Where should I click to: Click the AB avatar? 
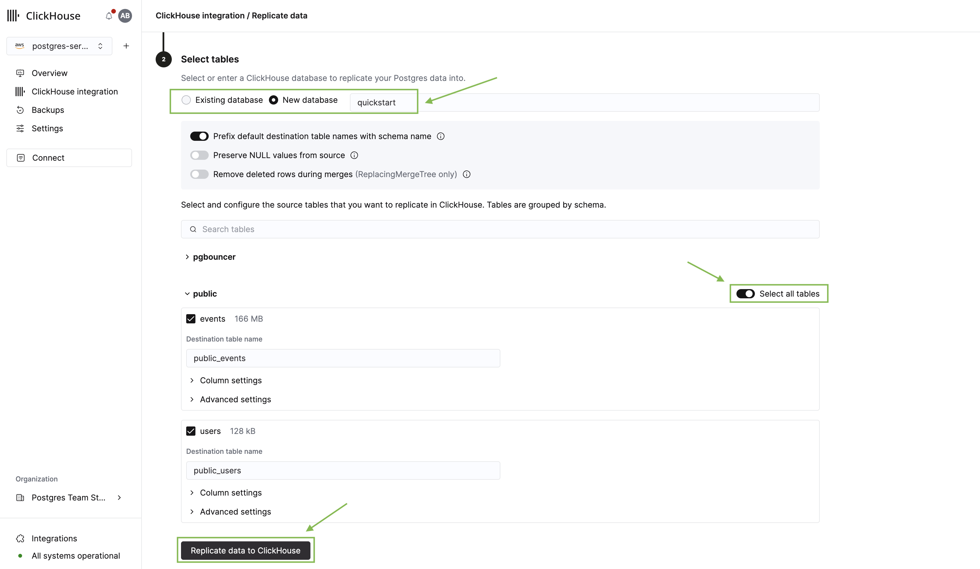coord(125,16)
